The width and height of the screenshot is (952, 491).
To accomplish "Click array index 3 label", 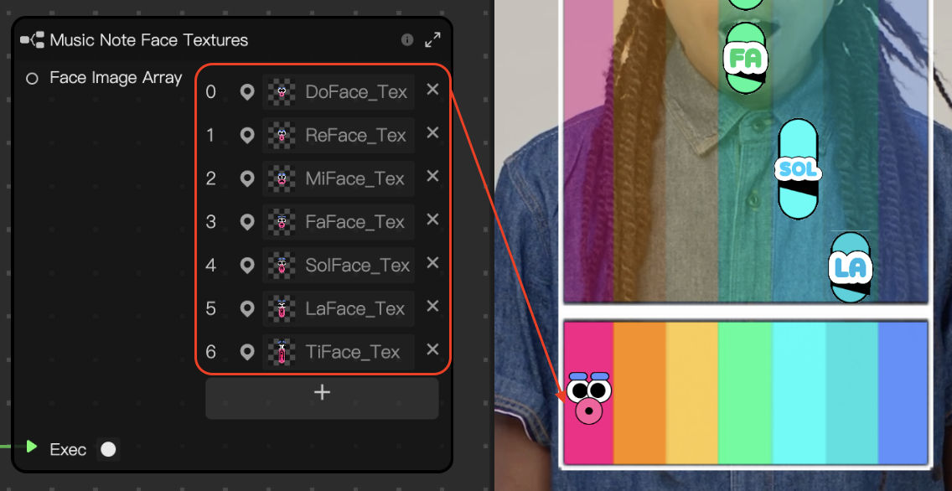I will pyautogui.click(x=210, y=222).
